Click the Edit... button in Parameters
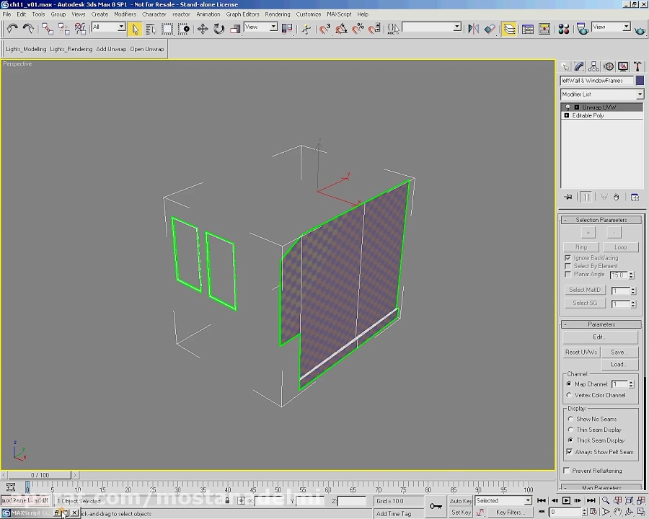The width and height of the screenshot is (649, 519). 600,337
